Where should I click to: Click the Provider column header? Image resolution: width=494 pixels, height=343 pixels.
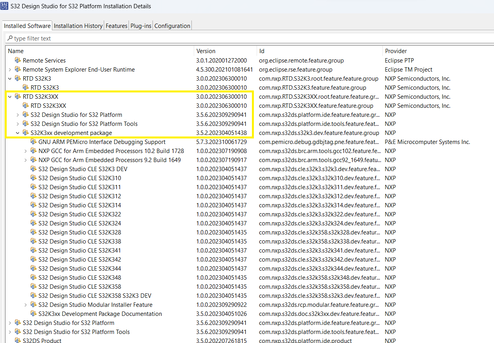396,51
